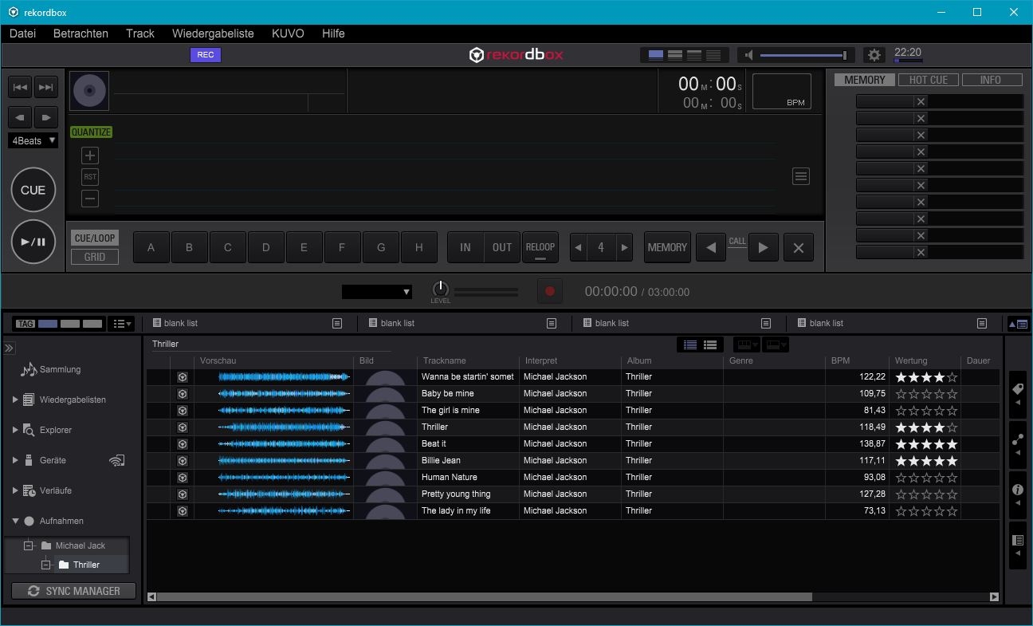Image resolution: width=1033 pixels, height=626 pixels.
Task: Toggle the Play/Pause button
Action: [33, 242]
